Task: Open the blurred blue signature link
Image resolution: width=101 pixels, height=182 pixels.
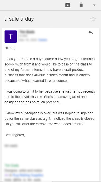Action: coord(28,175)
